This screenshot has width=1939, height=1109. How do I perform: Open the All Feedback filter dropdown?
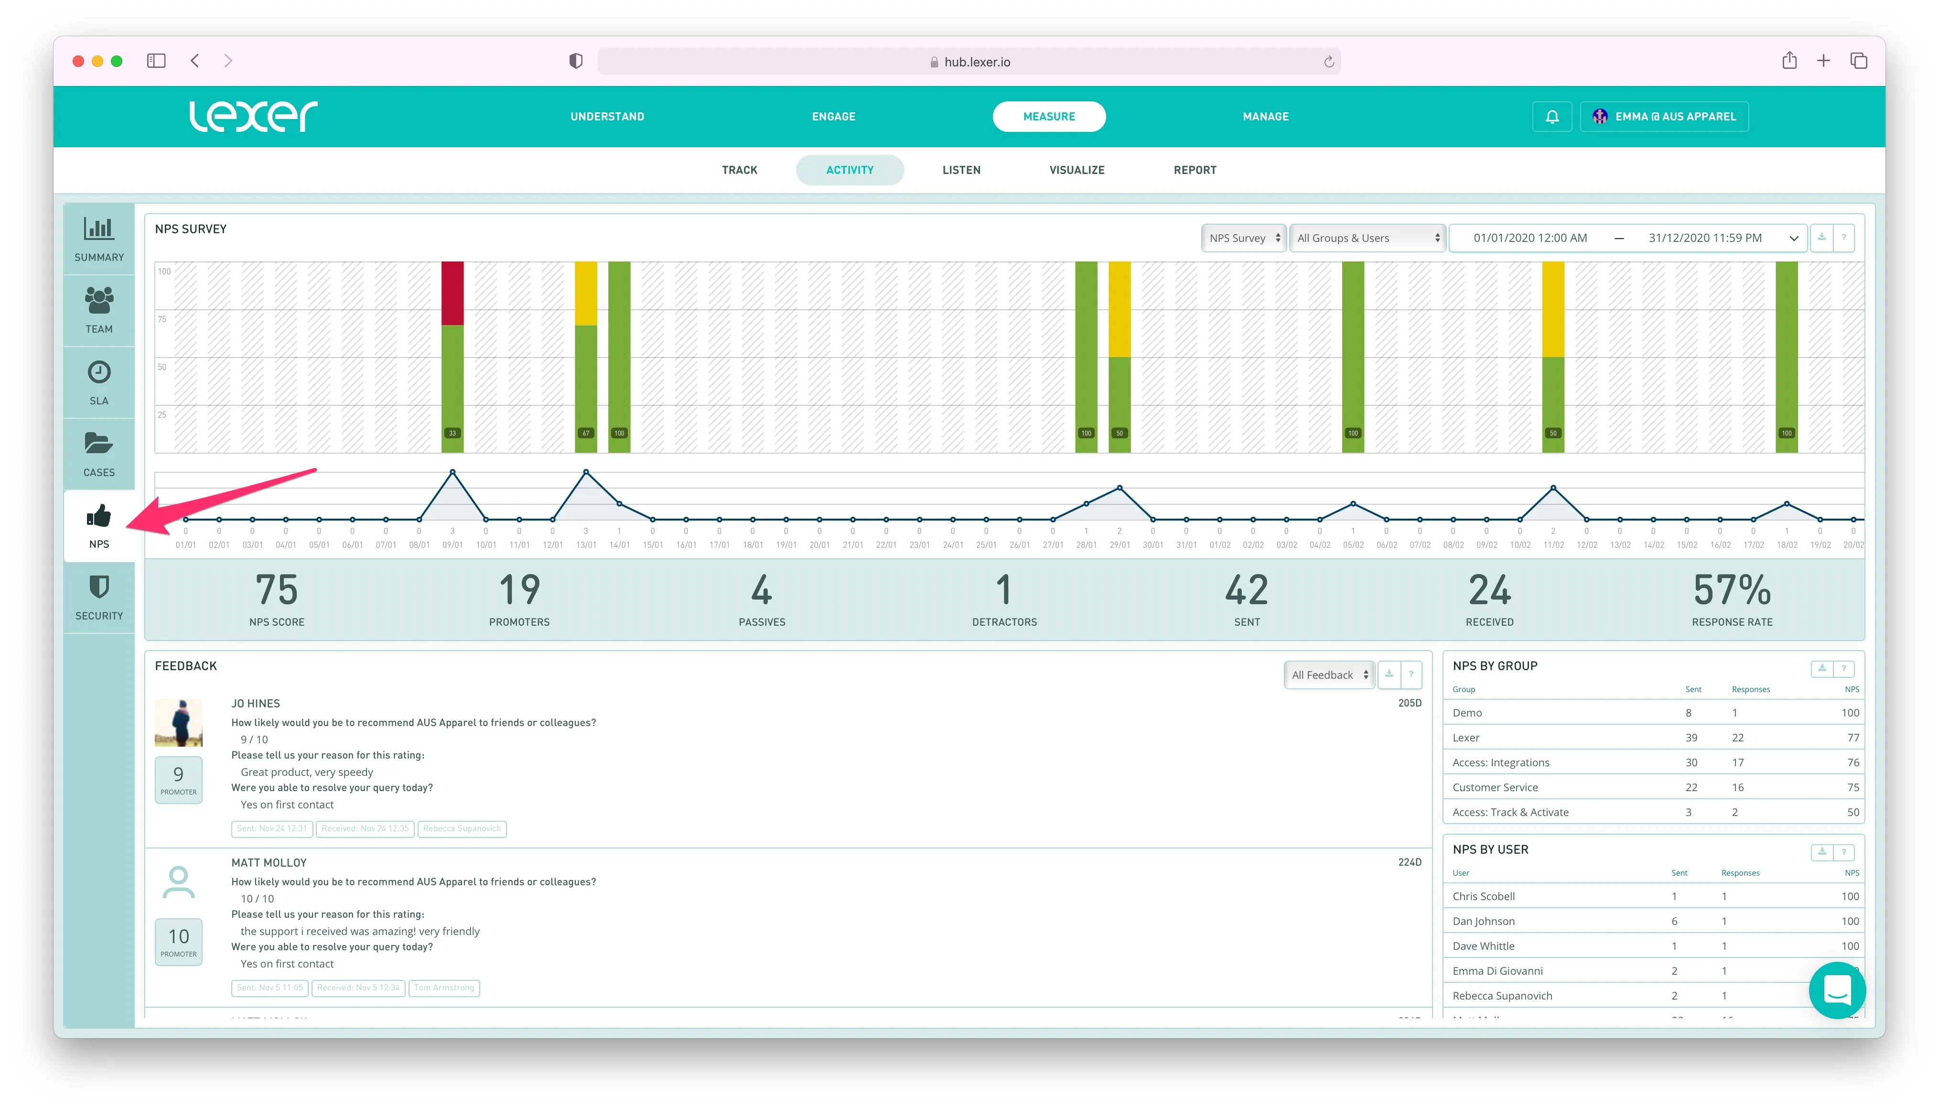point(1328,674)
